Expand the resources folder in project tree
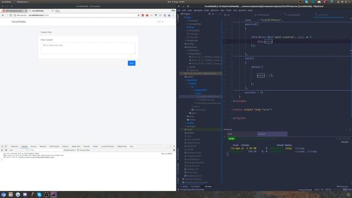Viewport: 352px width, 198px height. [x=192, y=80]
